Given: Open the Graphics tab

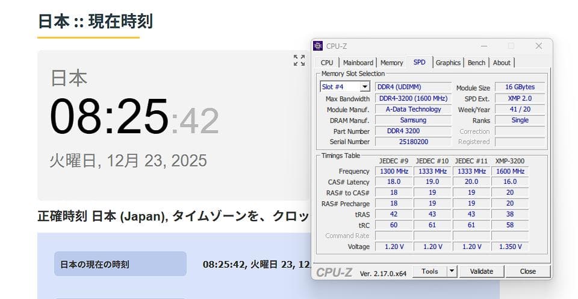Looking at the screenshot, I should tap(448, 63).
